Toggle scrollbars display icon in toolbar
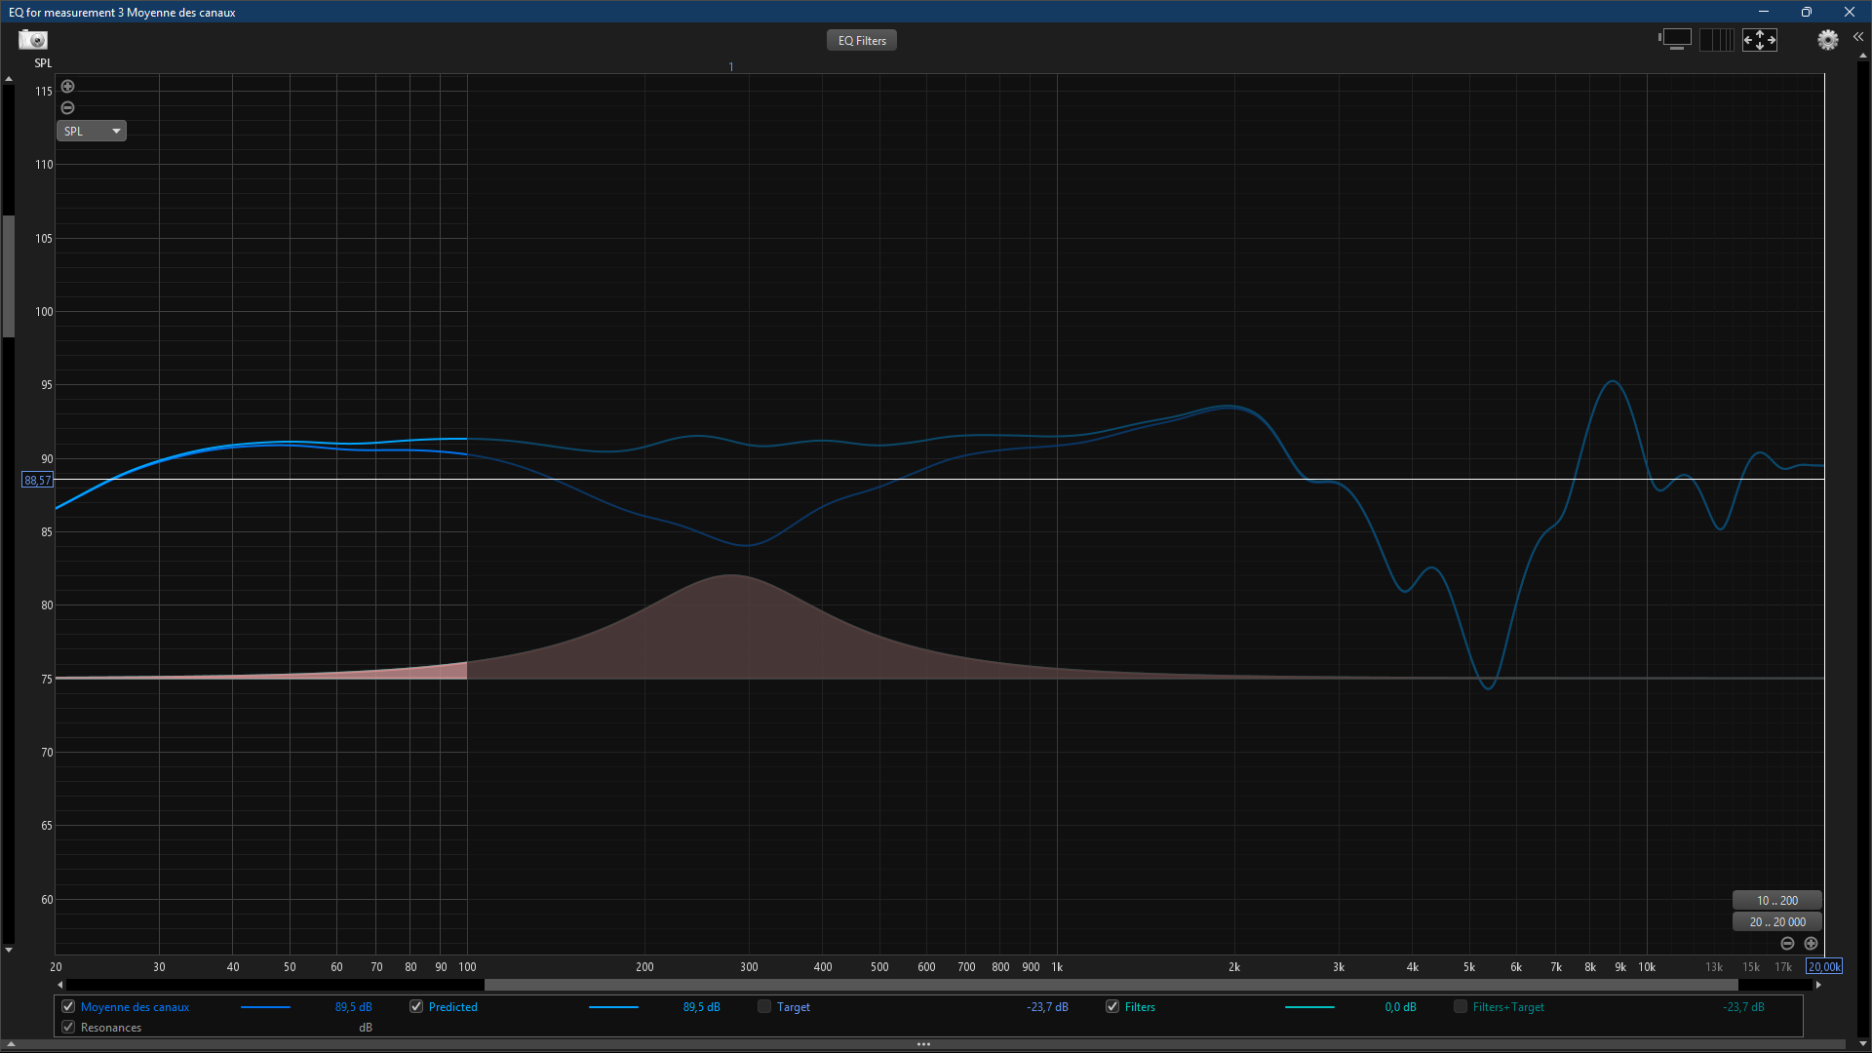This screenshot has height=1053, width=1872. 1675,40
